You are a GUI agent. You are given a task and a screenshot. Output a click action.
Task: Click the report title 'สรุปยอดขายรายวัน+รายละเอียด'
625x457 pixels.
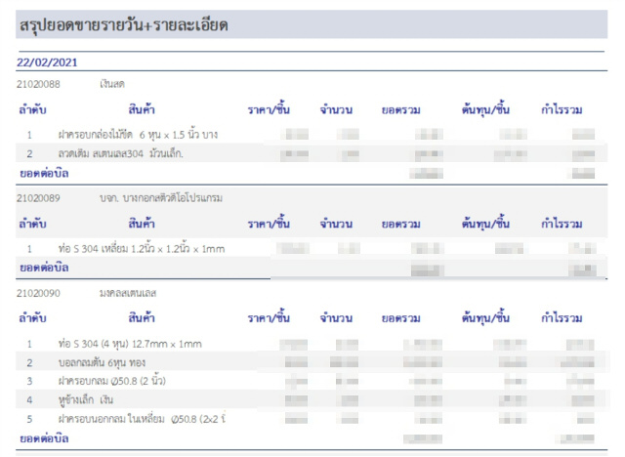[124, 25]
